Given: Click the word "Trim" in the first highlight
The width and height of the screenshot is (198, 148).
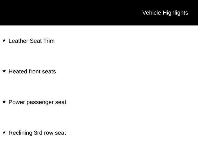Looking at the screenshot, I should 49,41.
